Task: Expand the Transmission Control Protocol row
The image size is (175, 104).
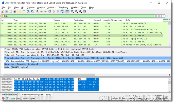Action: [2, 58]
